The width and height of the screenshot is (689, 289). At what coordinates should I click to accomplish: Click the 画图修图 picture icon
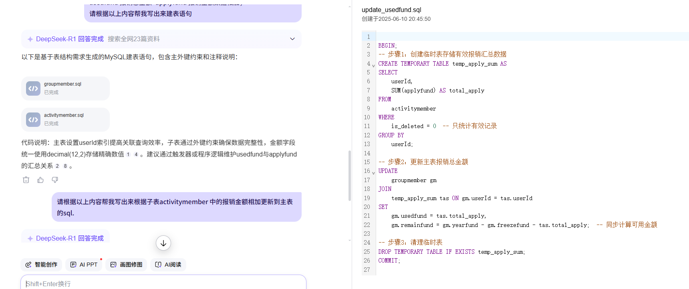pyautogui.click(x=113, y=265)
